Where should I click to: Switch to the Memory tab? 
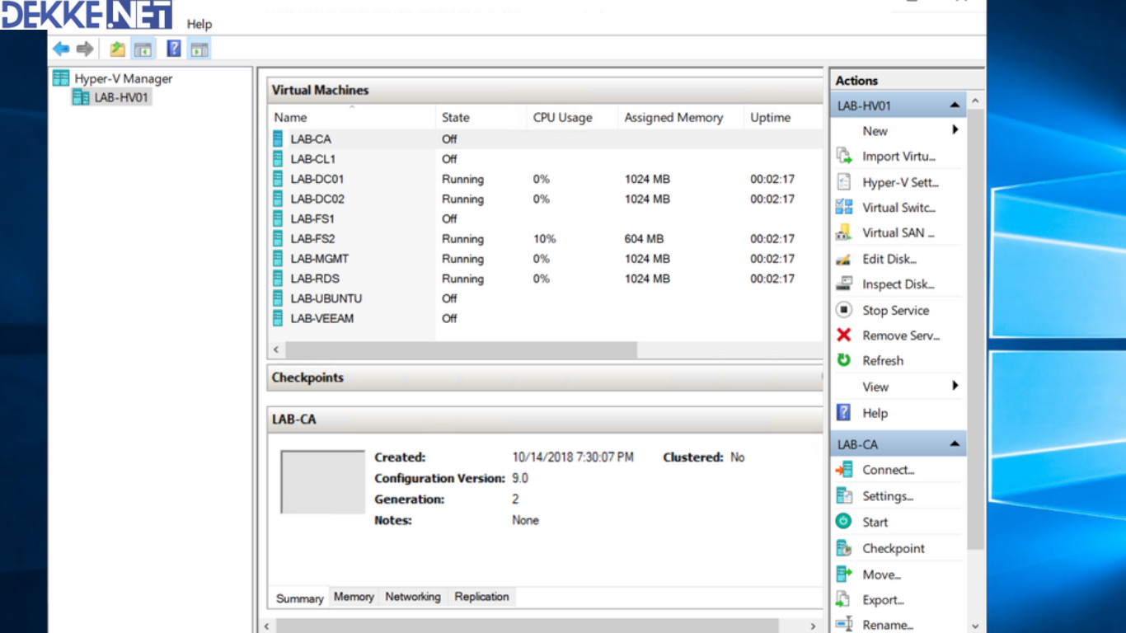pyautogui.click(x=354, y=597)
